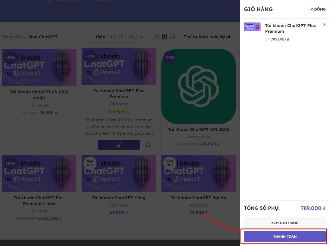Click the XEM GIỎ HÀNG button
Screen dimensions: 330x246
[285, 223]
